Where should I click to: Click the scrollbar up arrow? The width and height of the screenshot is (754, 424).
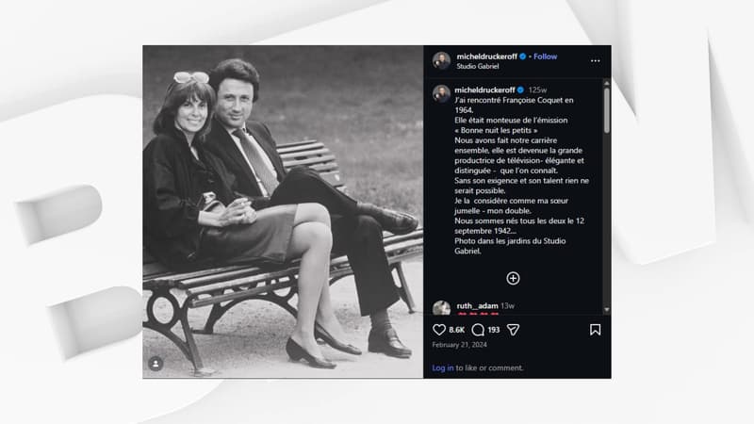point(606,83)
